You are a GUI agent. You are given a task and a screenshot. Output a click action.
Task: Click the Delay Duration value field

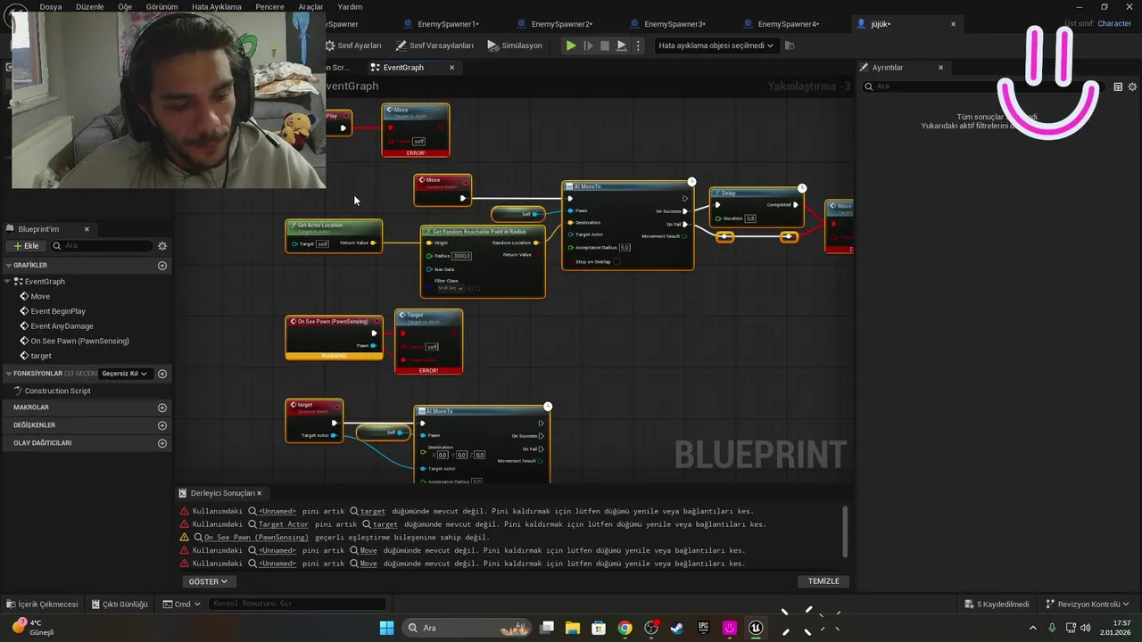point(750,218)
